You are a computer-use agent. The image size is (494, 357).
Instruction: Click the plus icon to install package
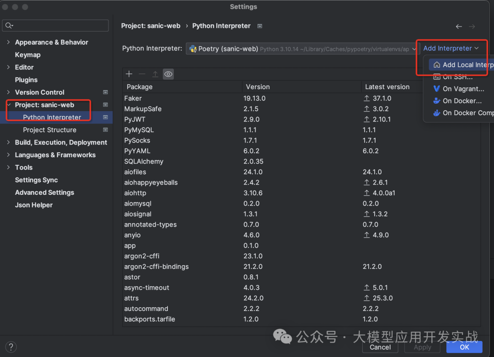[x=129, y=74]
